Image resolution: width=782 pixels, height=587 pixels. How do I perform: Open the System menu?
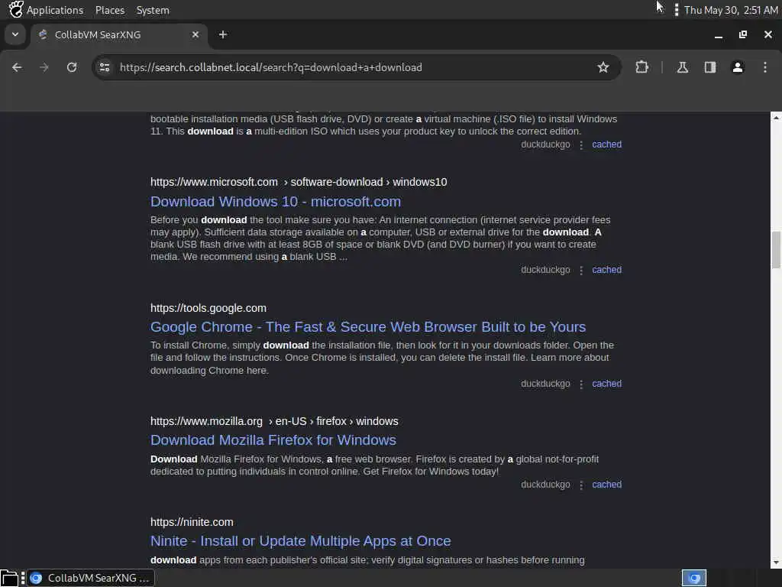[153, 10]
